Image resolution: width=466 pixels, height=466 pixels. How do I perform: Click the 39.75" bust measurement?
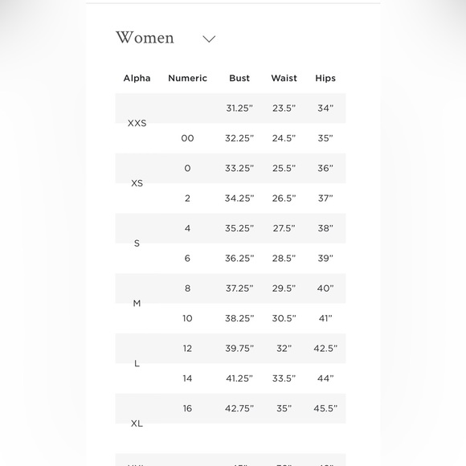pos(239,349)
